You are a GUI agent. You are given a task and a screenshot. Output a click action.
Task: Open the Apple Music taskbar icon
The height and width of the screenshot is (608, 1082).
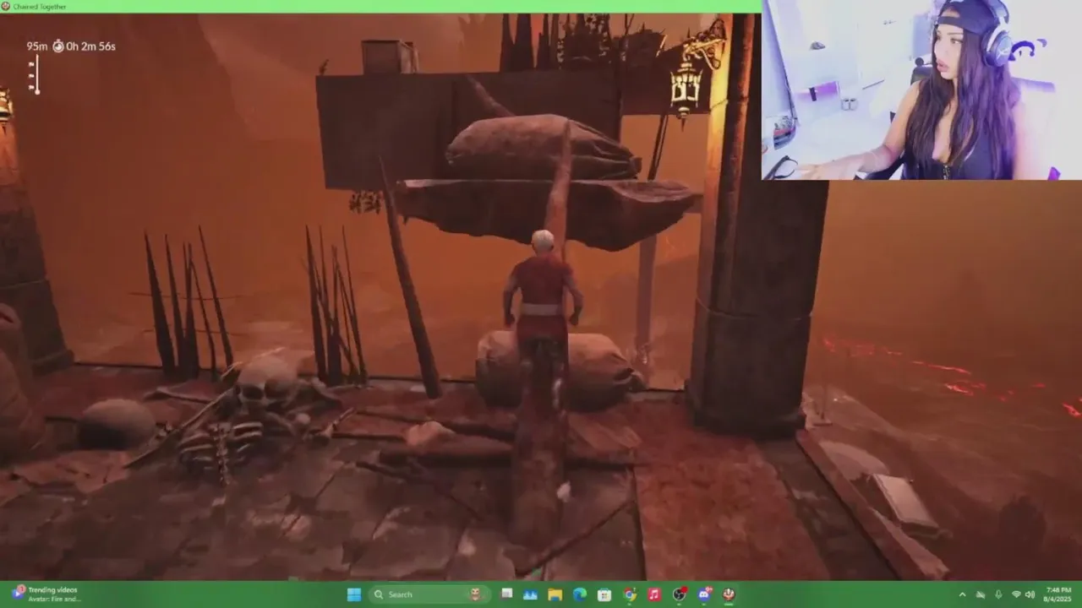click(654, 594)
